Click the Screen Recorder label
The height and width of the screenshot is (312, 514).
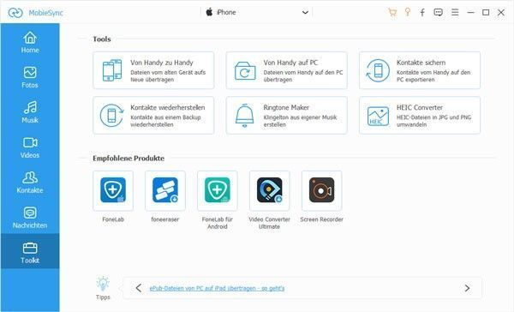pos(321,219)
